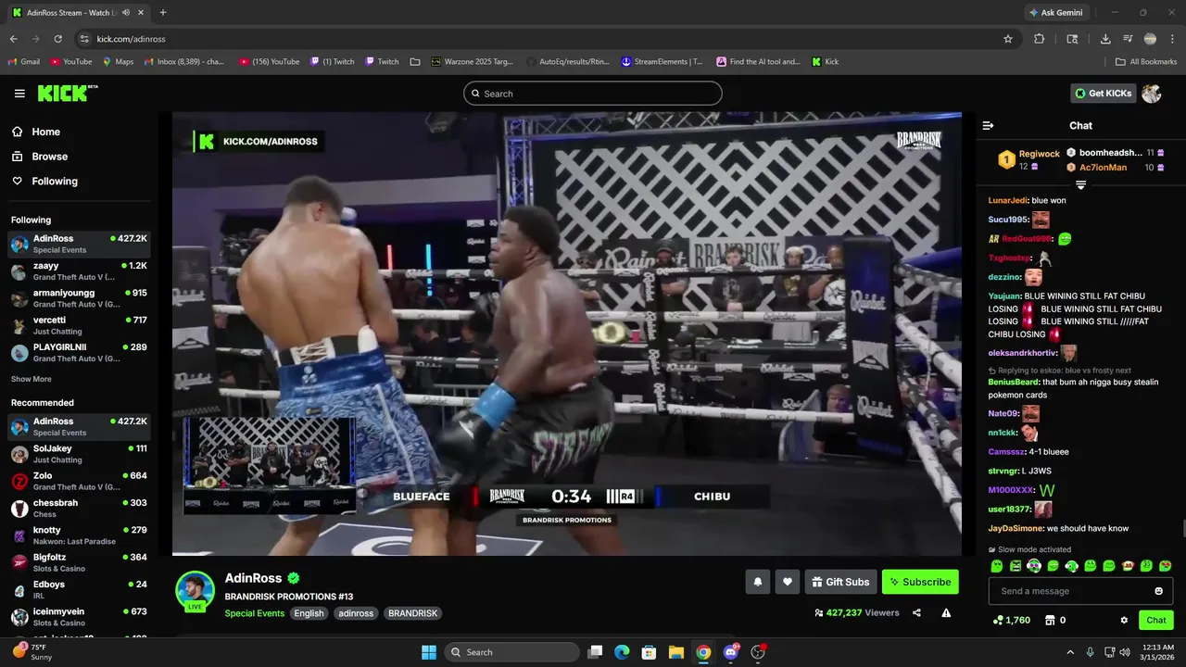Open the All Bookmarks folder
Viewport: 1186px width, 667px height.
pyautogui.click(x=1146, y=62)
